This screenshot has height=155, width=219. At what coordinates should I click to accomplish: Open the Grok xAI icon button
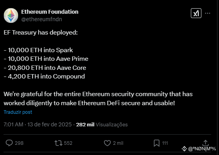(196, 13)
